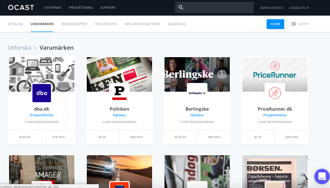
Task: Open the dba.dk cover image
Action: (x=42, y=74)
